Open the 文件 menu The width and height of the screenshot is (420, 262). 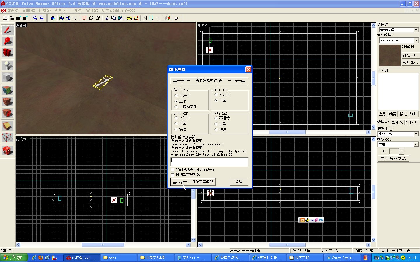pyautogui.click(x=13, y=10)
